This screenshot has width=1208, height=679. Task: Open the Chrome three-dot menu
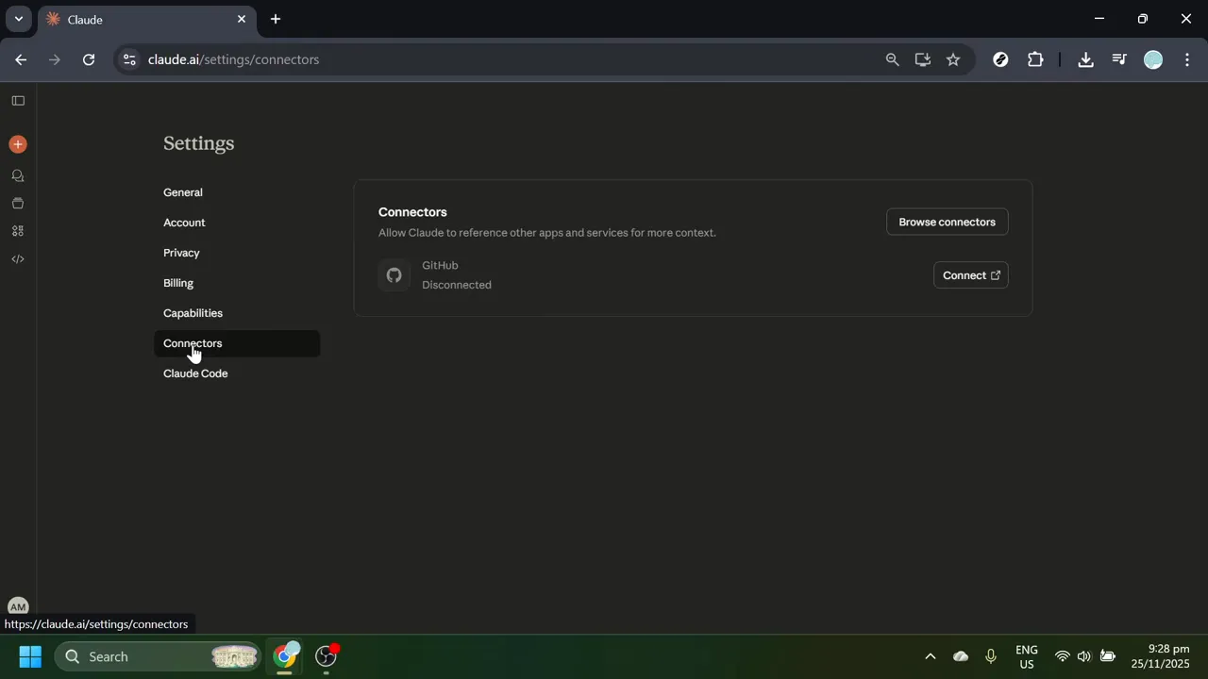coord(1186,59)
